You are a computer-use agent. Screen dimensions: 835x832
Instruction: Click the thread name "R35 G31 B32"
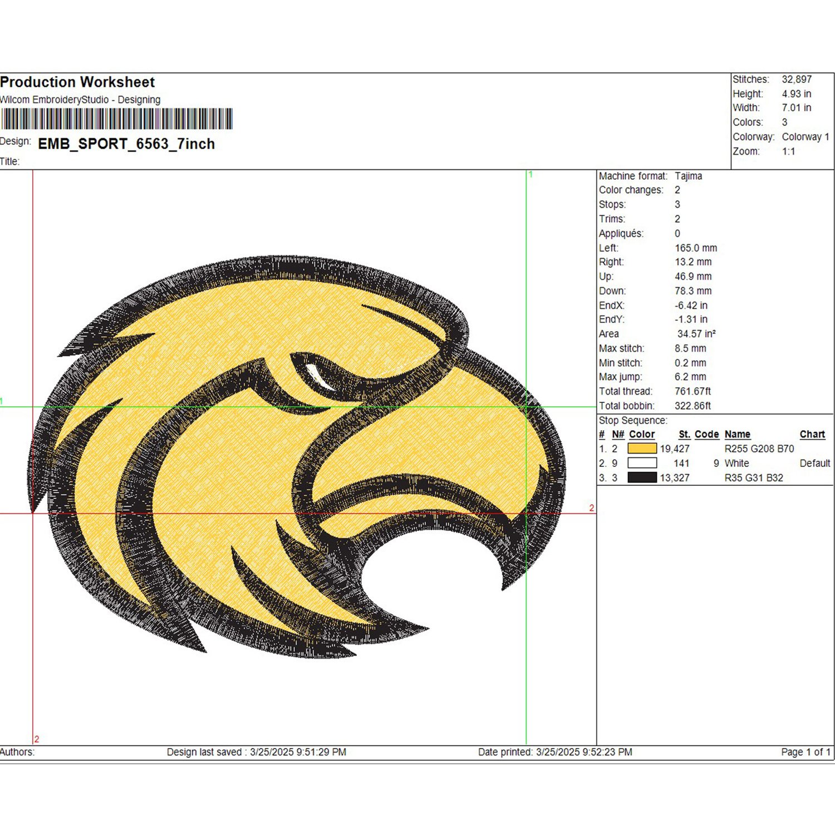(x=754, y=478)
